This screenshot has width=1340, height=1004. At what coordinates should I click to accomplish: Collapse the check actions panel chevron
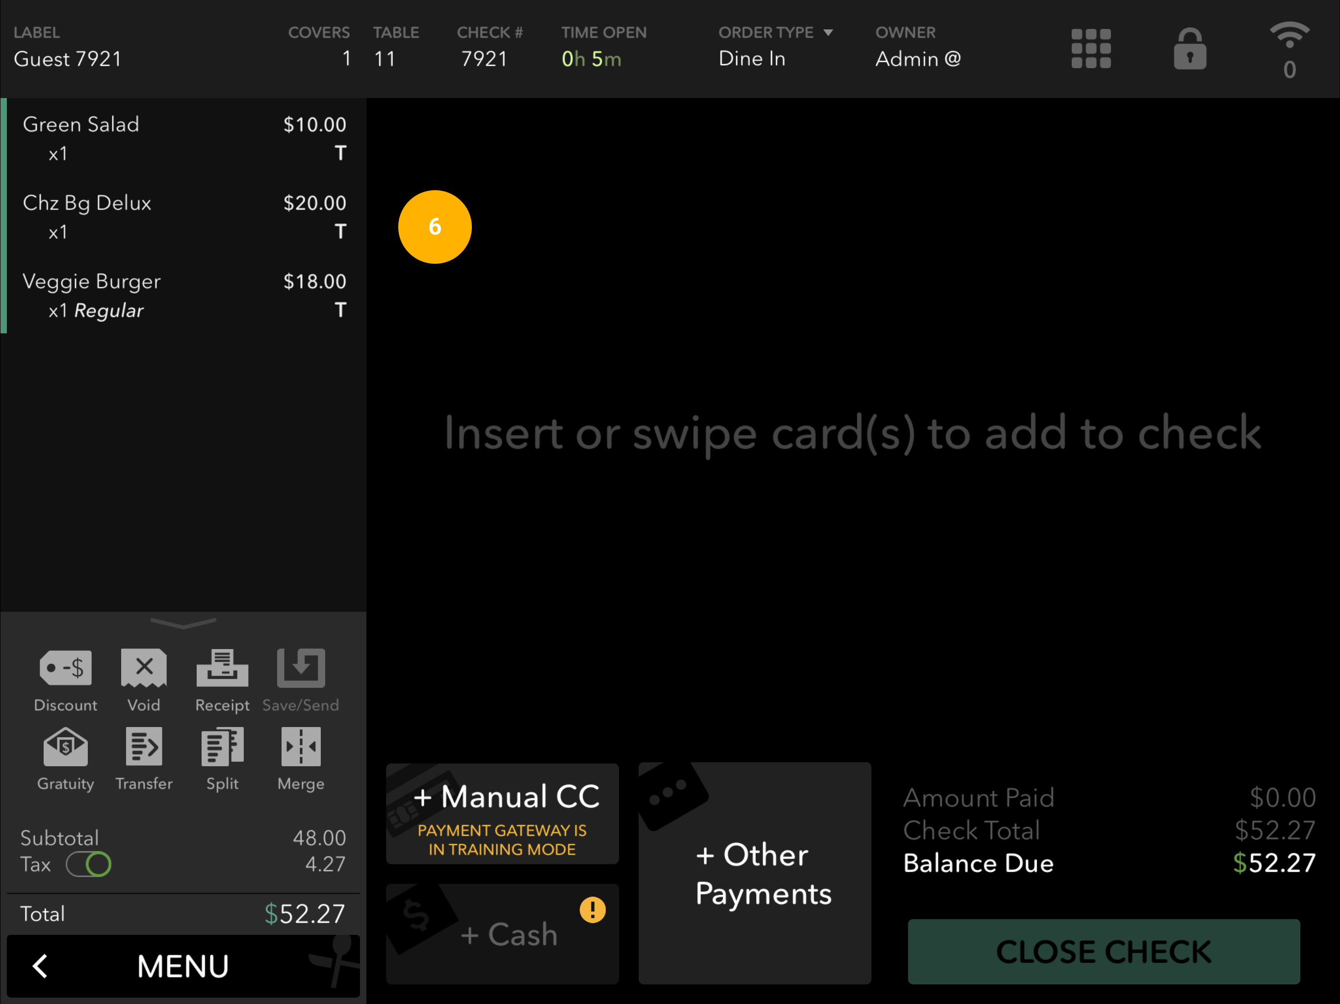183,623
